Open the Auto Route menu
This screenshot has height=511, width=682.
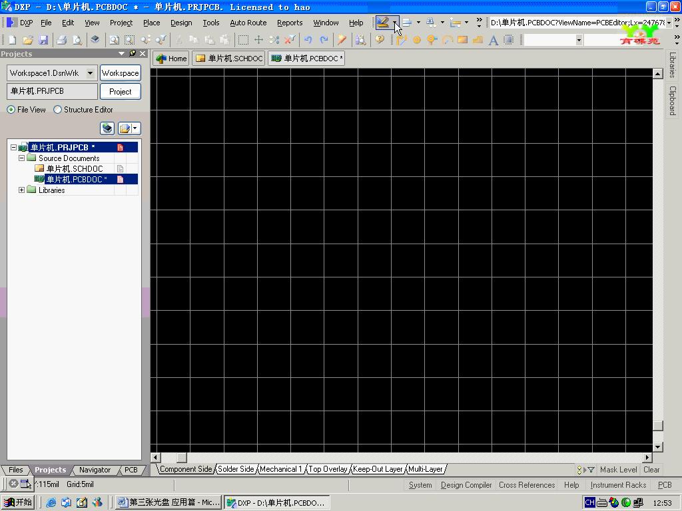coord(248,23)
